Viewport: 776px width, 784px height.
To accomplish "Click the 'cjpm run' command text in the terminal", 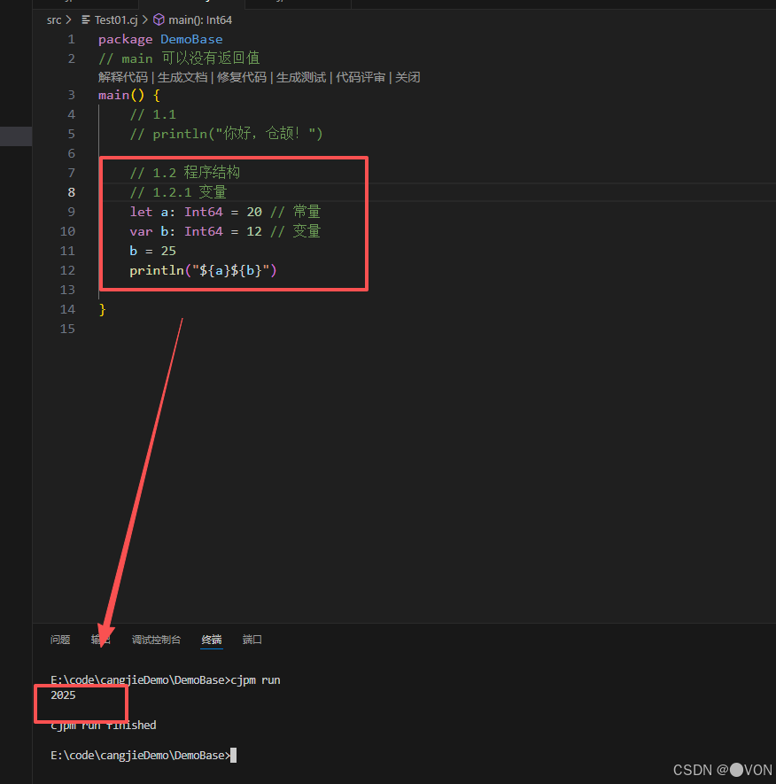I will (x=255, y=680).
